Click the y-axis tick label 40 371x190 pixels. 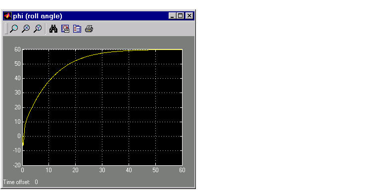click(x=17, y=78)
